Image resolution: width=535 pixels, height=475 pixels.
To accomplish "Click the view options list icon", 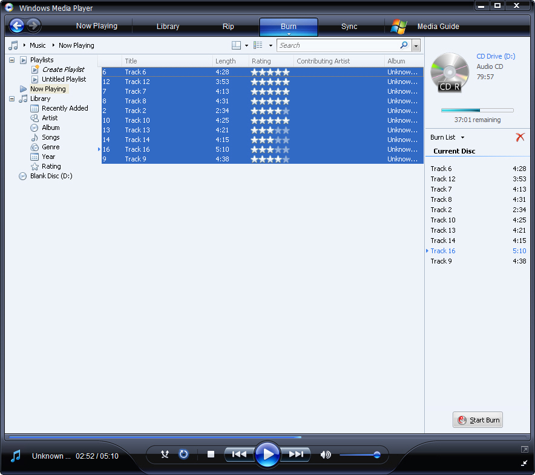I will coord(258,45).
